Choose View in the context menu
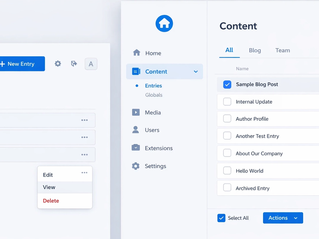Viewport: 319px width, 239px height. coord(49,187)
